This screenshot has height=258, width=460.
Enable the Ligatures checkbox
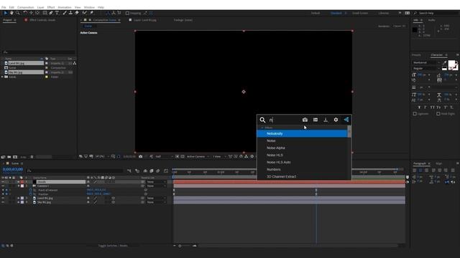point(415,114)
